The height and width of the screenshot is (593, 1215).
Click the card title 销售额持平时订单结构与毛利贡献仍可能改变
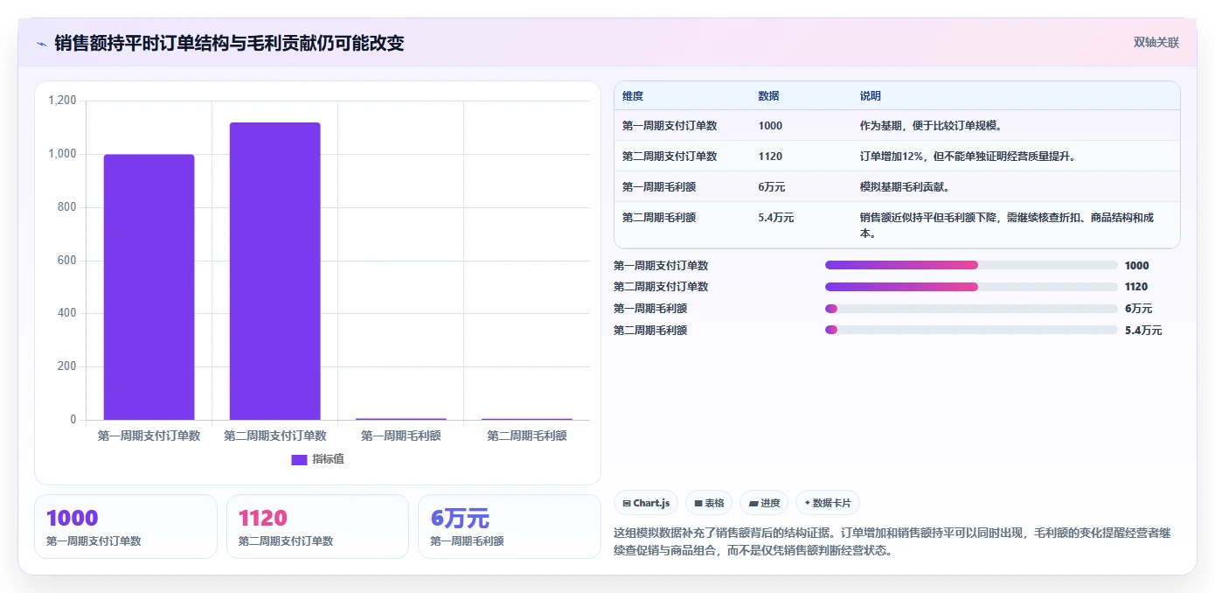pos(229,43)
